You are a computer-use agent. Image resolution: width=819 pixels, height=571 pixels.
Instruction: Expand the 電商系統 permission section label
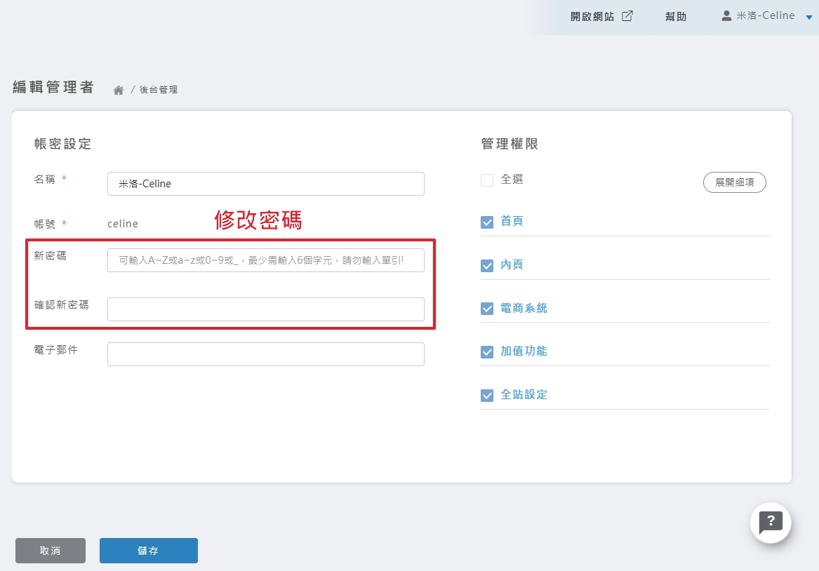pyautogui.click(x=524, y=308)
